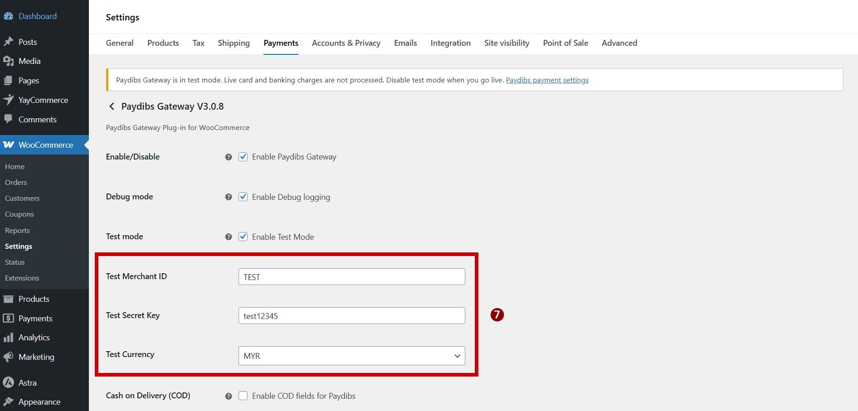Open Customers in WooCommerce submenu
Screen dimensions: 858x411
(22, 198)
